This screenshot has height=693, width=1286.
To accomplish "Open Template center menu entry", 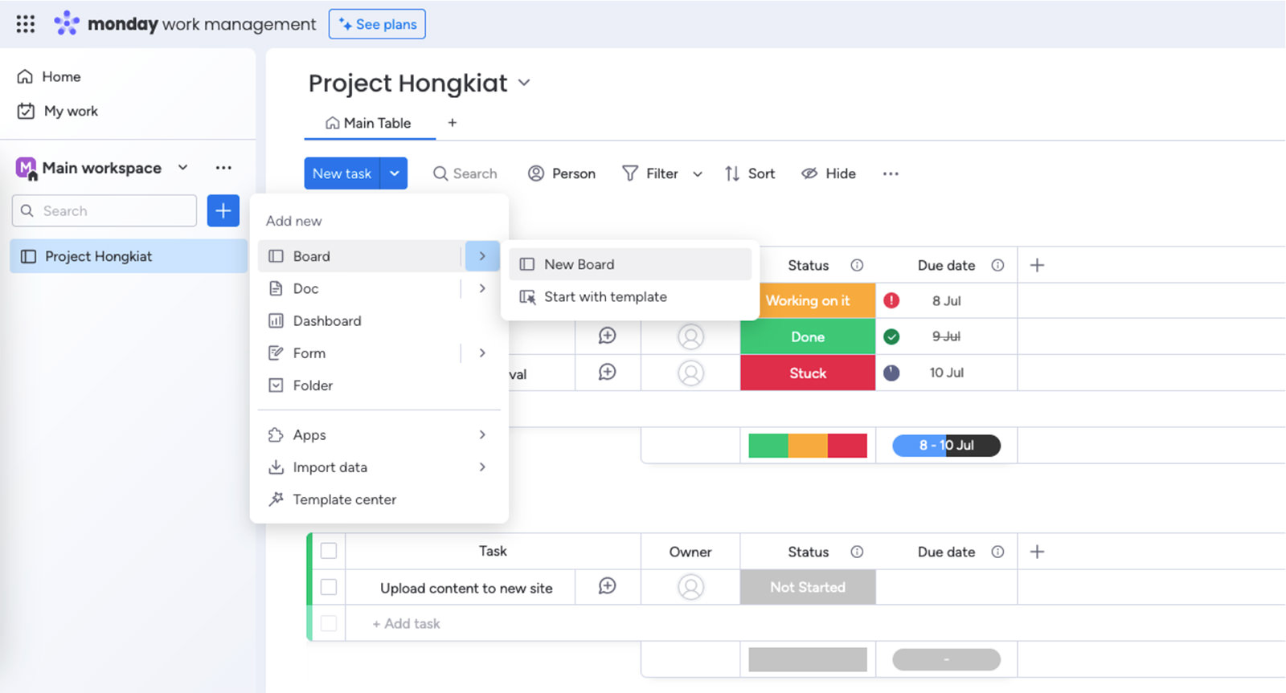I will click(x=379, y=499).
